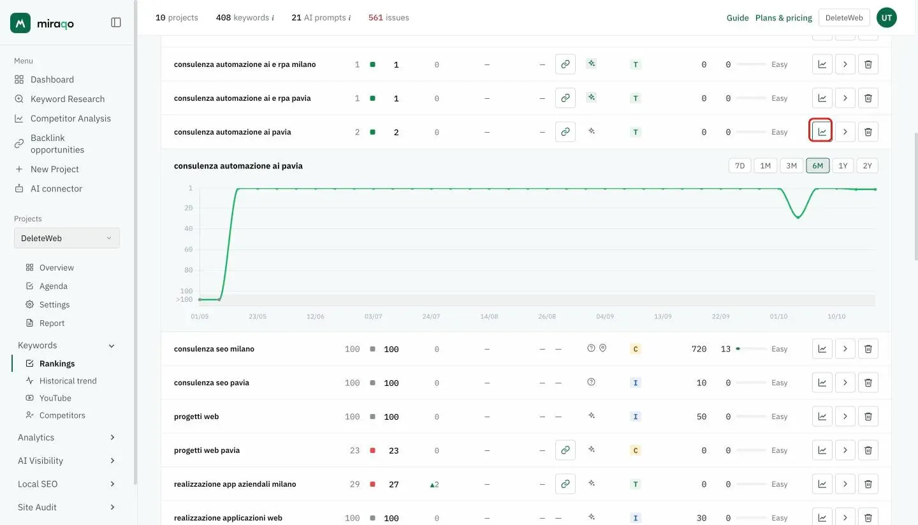Open chart for consulenza automazione ai e rpa milano
The width and height of the screenshot is (918, 525).
(x=822, y=64)
